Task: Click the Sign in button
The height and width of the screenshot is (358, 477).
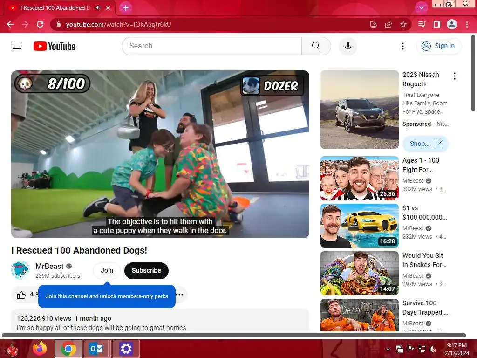Action: coord(439,46)
